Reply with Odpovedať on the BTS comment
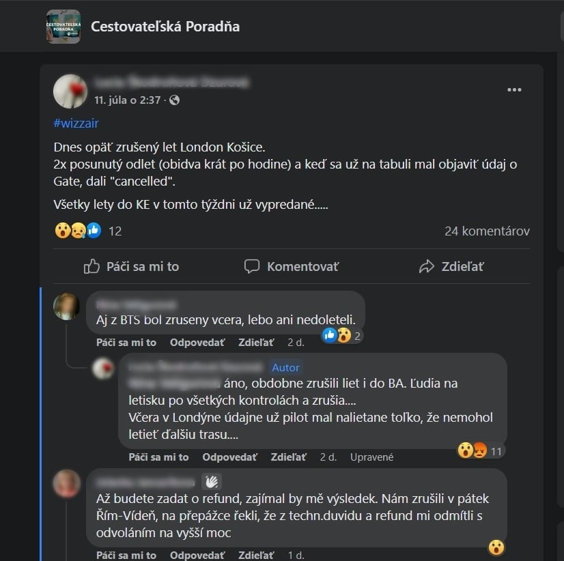 [197, 342]
